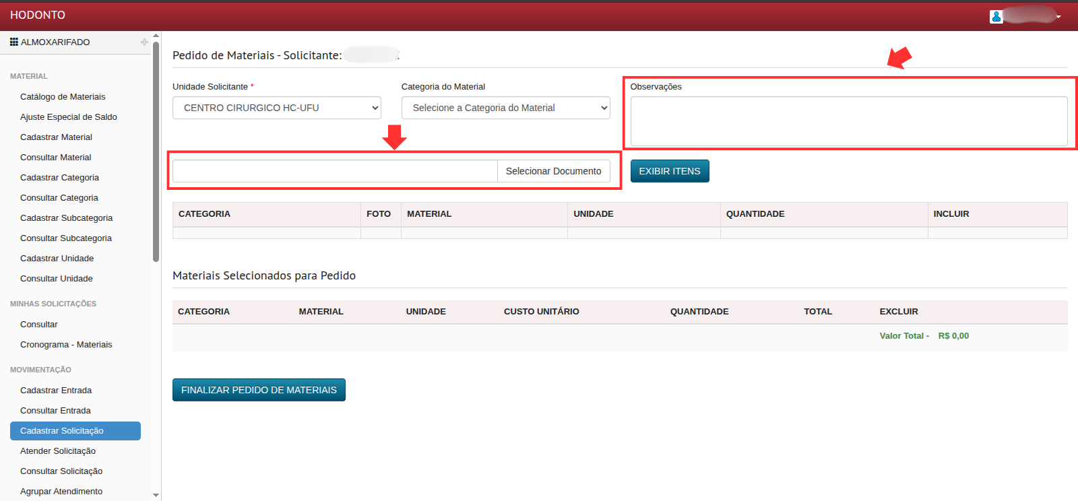
Task: Click the sidebar scroll up arrow
Action: pyautogui.click(x=156, y=36)
